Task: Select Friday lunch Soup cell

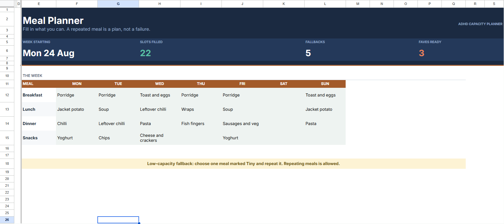Action: (x=242, y=109)
